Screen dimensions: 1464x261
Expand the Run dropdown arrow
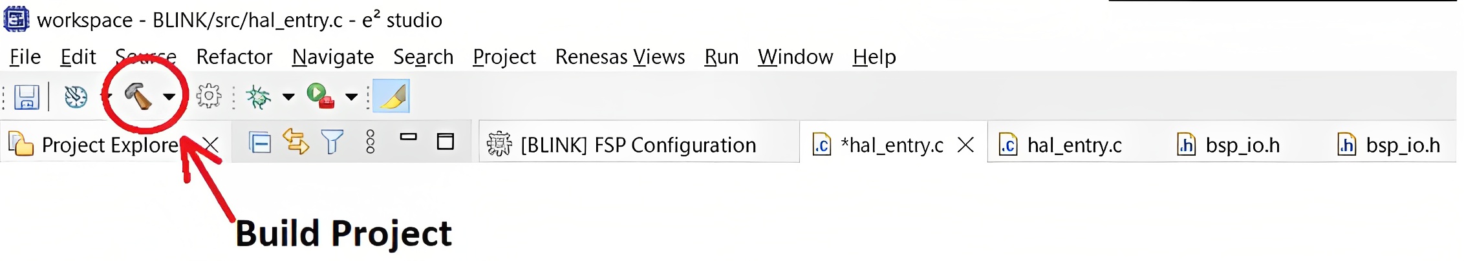pyautogui.click(x=351, y=97)
